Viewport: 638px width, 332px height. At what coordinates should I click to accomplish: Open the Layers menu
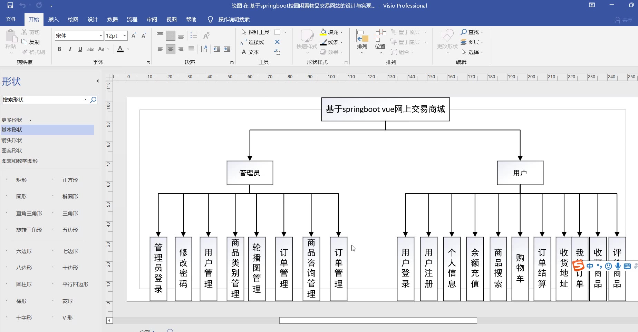(x=472, y=42)
